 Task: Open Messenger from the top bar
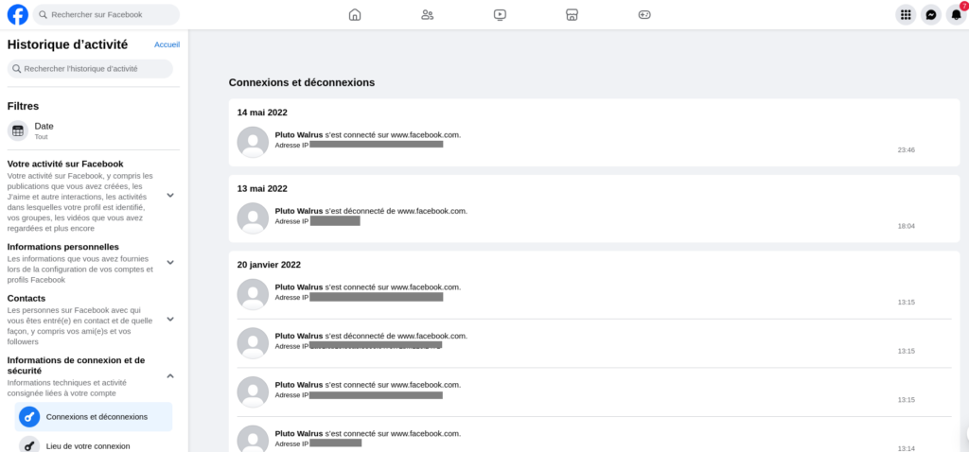(x=931, y=15)
